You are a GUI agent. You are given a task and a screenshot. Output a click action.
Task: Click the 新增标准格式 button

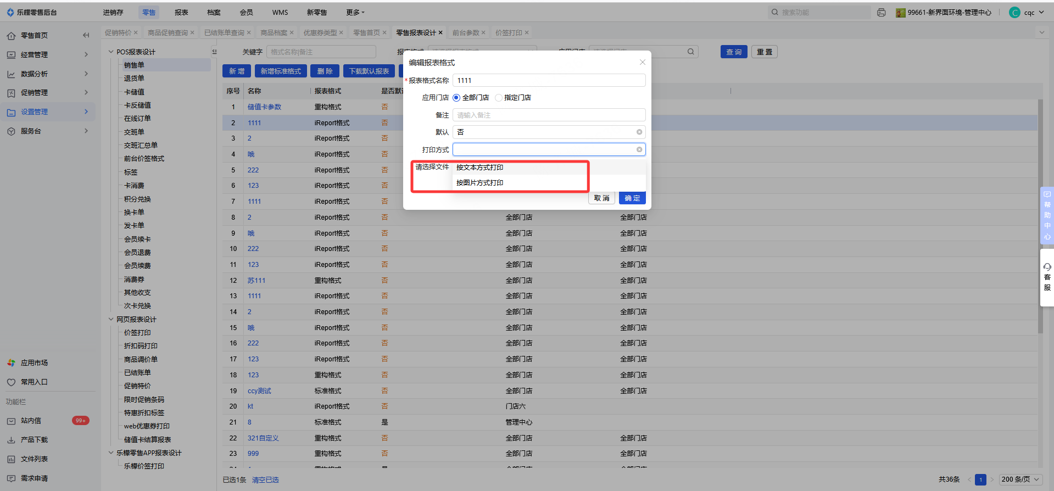pyautogui.click(x=281, y=71)
